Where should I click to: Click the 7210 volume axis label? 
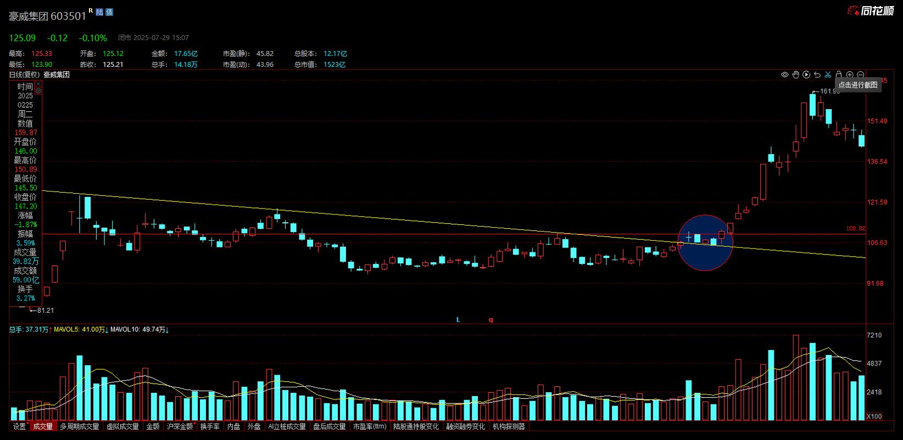pos(874,335)
